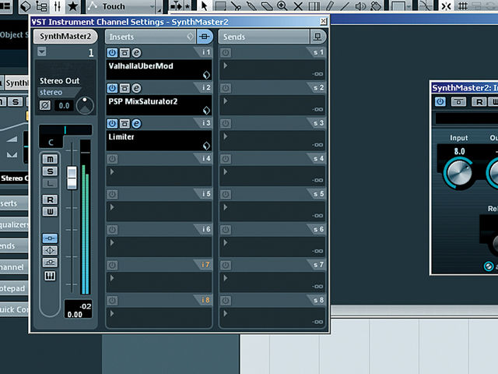Image resolution: width=498 pixels, height=374 pixels.
Task: Toggle power in the SynthMaster2 plugin window
Action: (x=440, y=102)
